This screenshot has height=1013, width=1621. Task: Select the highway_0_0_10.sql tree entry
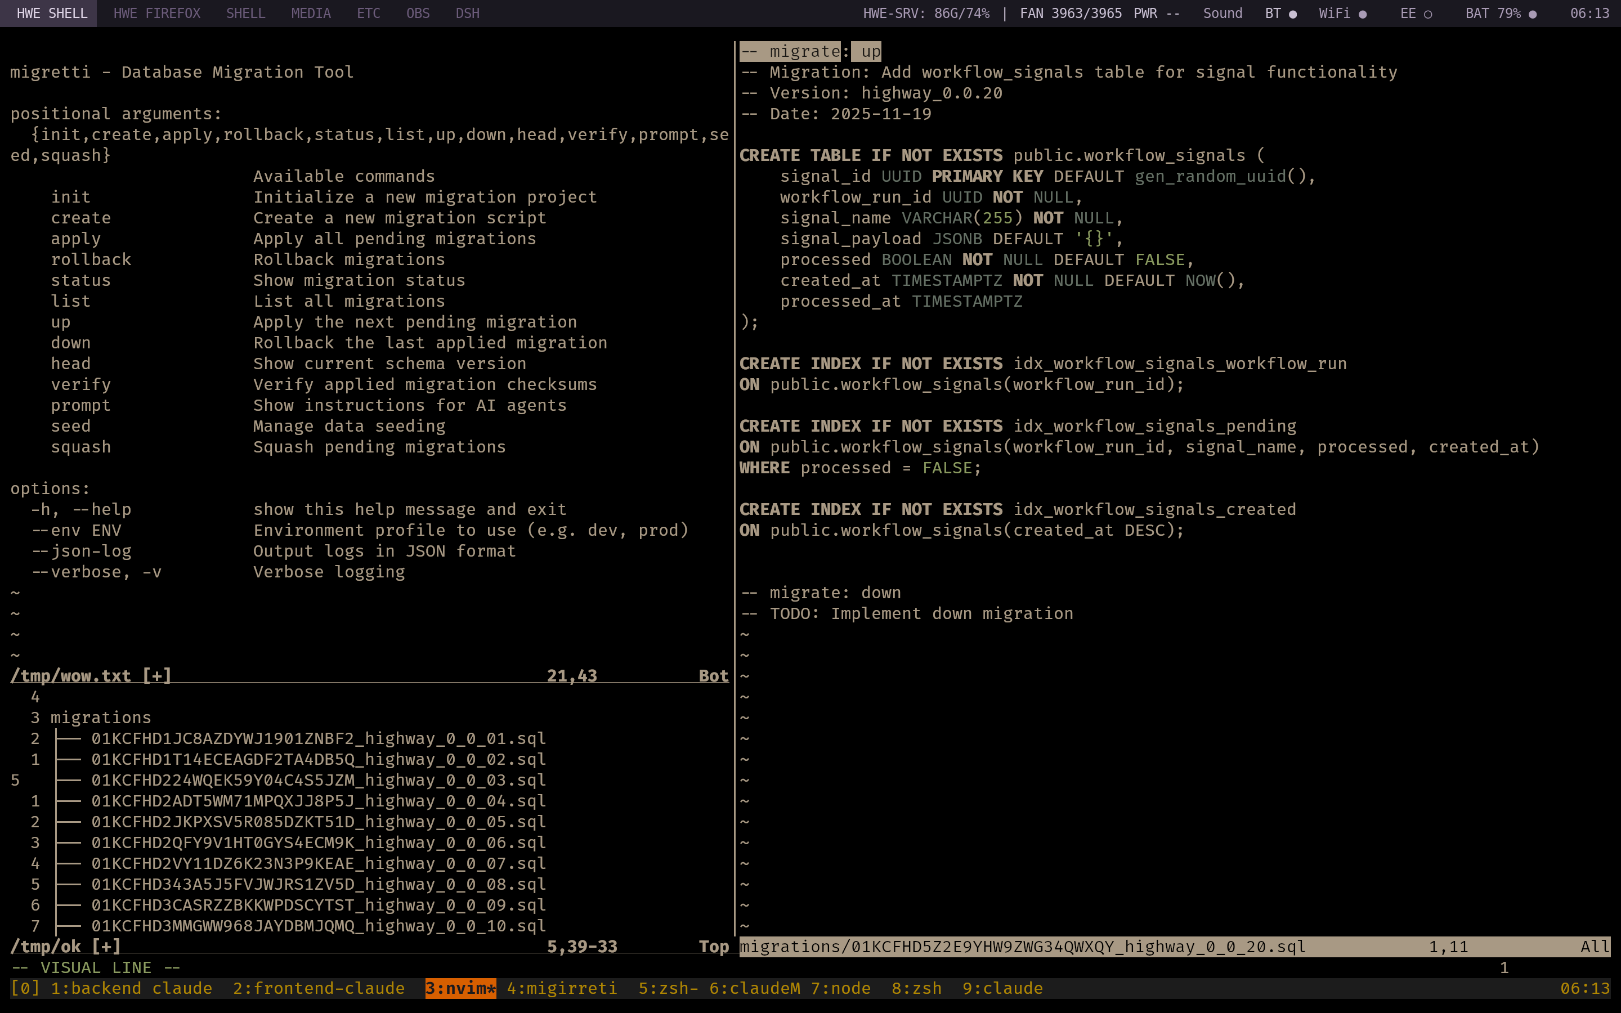(318, 926)
